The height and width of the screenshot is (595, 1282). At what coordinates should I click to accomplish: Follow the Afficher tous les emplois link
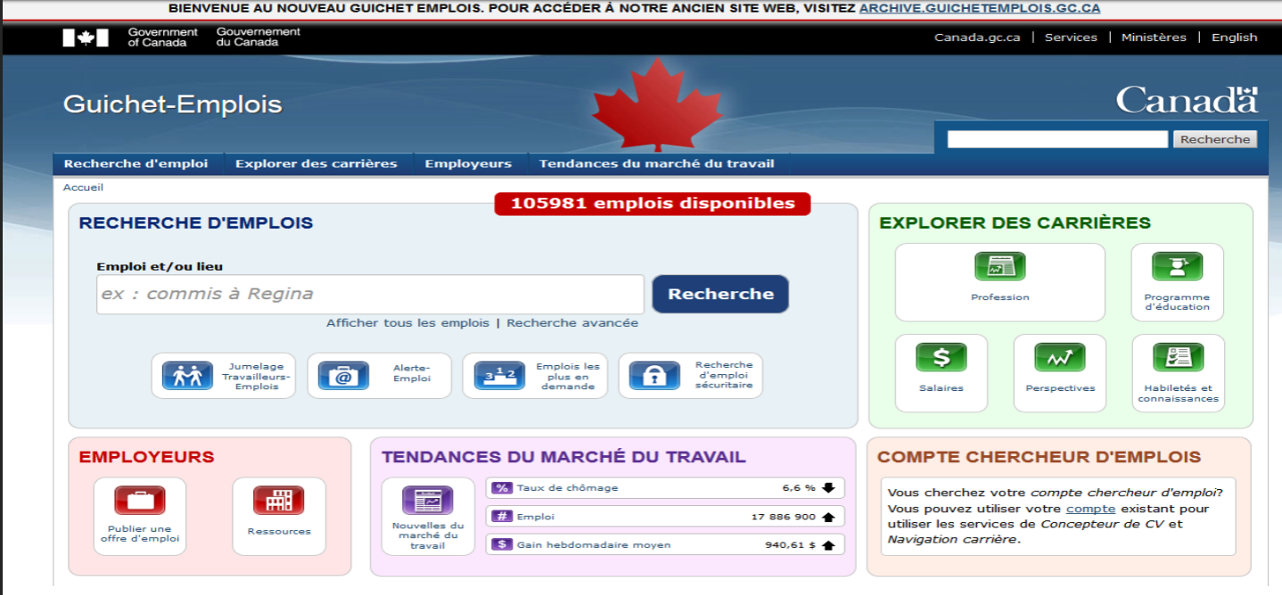(407, 323)
